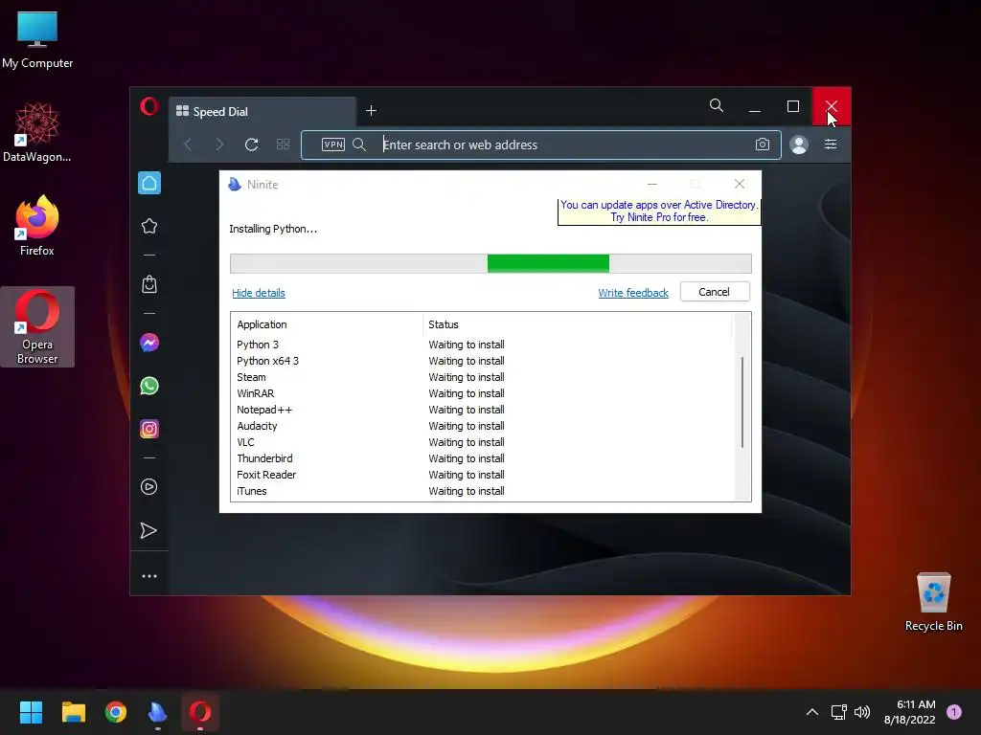Maximize the Opera window
This screenshot has width=981, height=735.
[x=792, y=107]
